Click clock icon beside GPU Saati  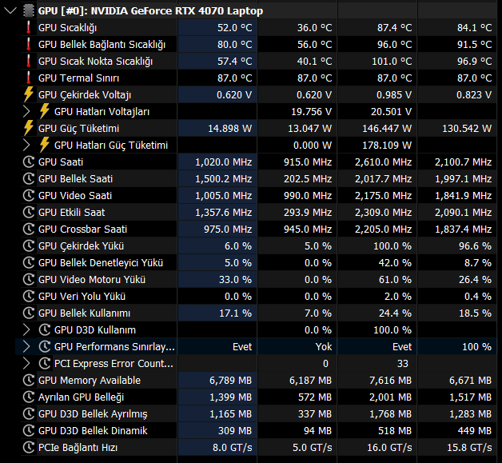click(x=29, y=162)
